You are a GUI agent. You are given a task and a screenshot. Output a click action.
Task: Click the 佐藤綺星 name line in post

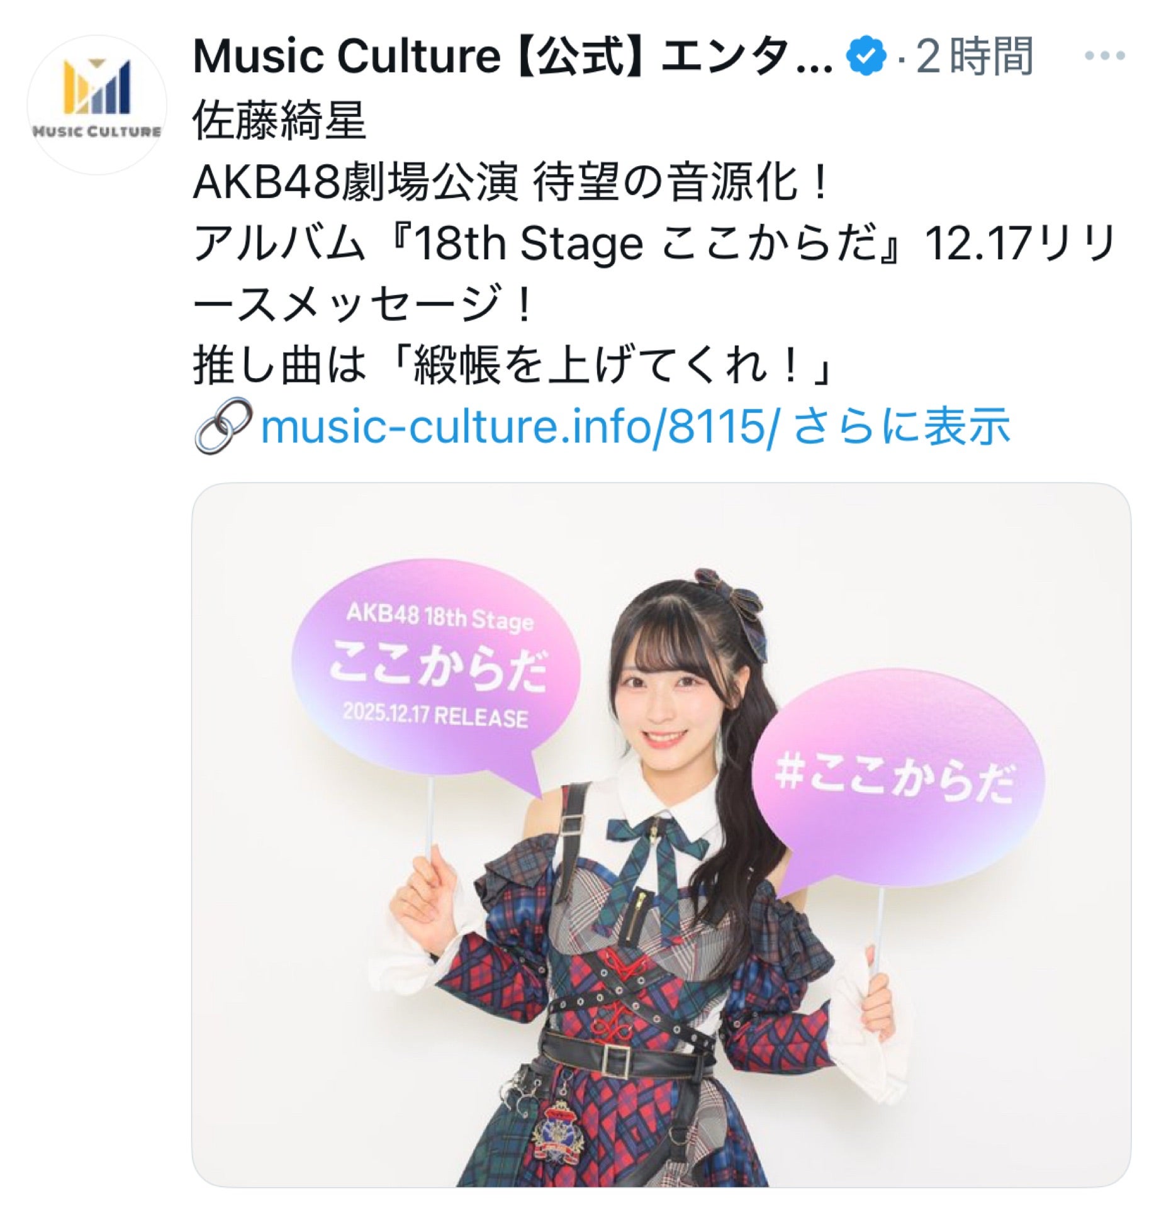pyautogui.click(x=280, y=121)
